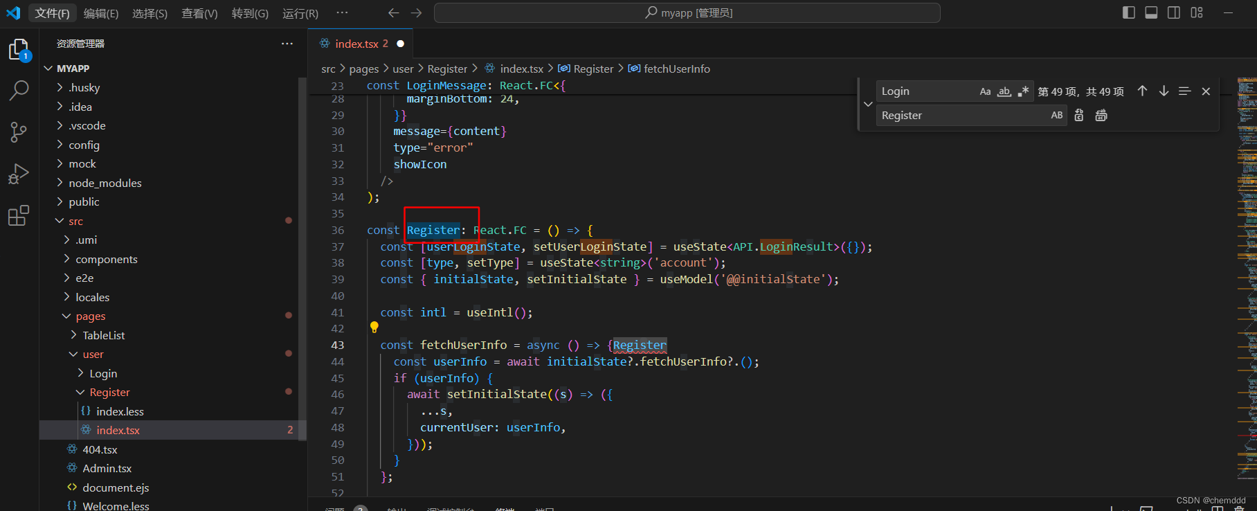Viewport: 1257px width, 511px height.
Task: Open the 选择(S) menu
Action: coord(150,13)
